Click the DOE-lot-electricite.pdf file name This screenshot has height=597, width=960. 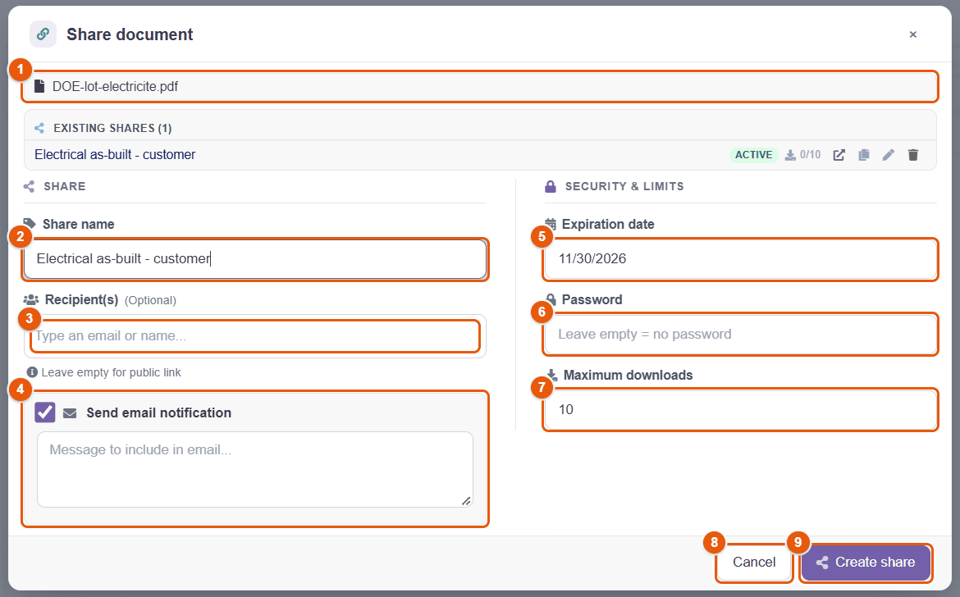click(115, 86)
